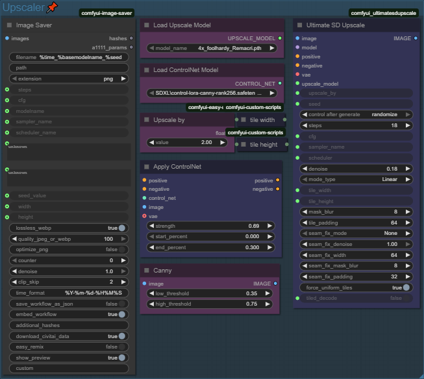Screen dimensions: 424x379
Task: Click the tiled_decode input socket
Action: click(x=297, y=298)
